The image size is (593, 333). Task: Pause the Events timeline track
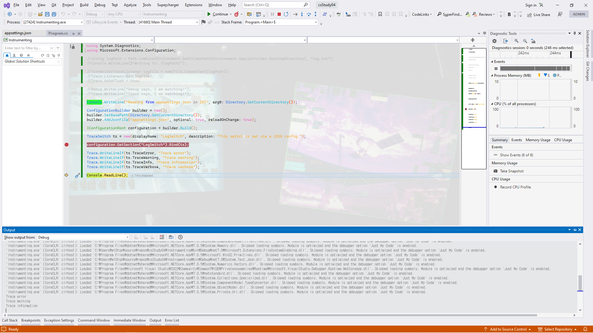(x=496, y=69)
